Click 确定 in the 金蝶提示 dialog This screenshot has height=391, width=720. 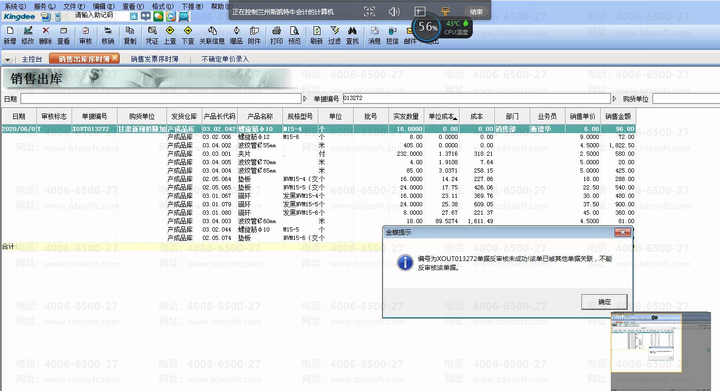click(x=604, y=302)
